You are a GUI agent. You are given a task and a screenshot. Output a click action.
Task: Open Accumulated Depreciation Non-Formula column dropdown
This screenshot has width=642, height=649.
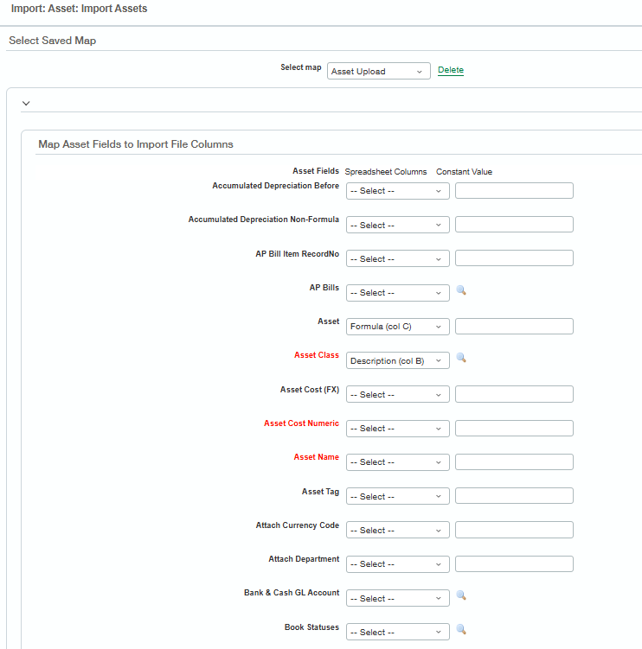[397, 225]
